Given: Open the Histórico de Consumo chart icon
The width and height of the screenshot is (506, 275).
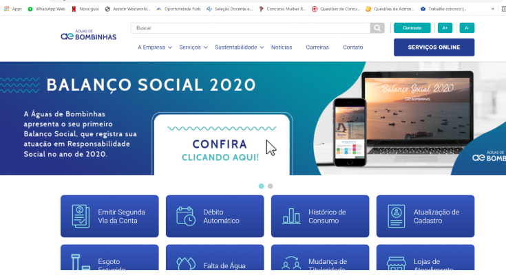Looking at the screenshot, I should [291, 216].
